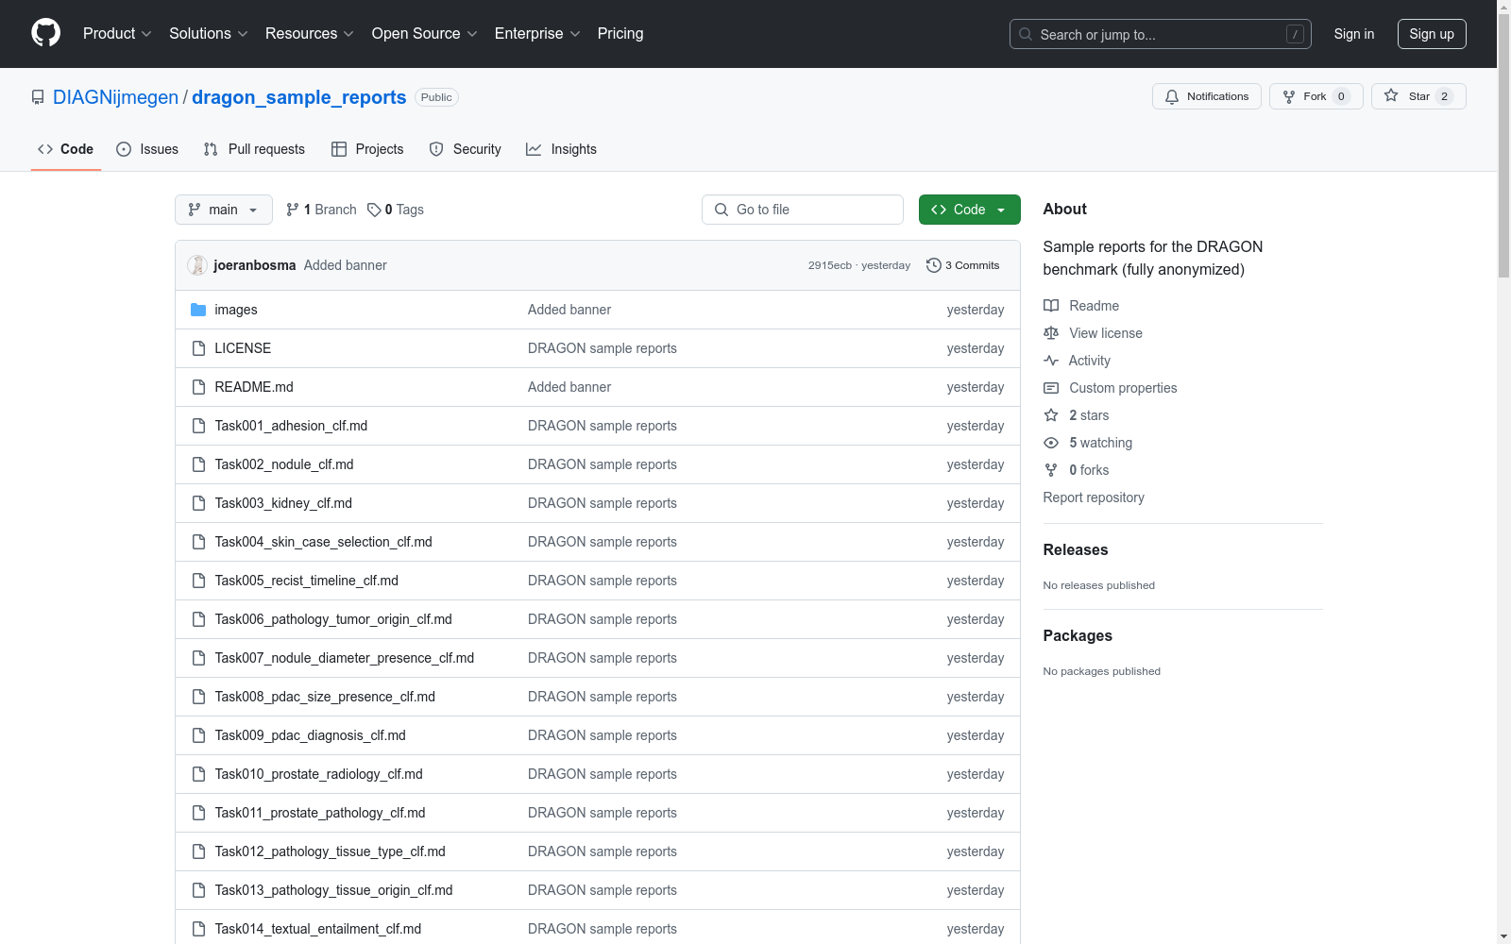Expand the Resources menu

tap(310, 34)
